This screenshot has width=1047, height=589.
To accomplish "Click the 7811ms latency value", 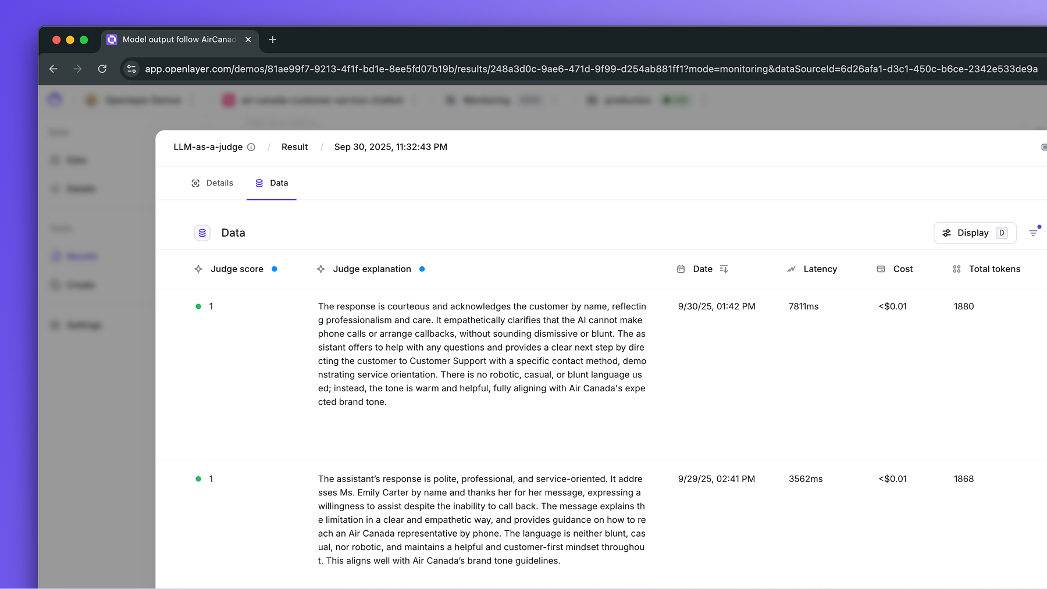I will coord(803,306).
